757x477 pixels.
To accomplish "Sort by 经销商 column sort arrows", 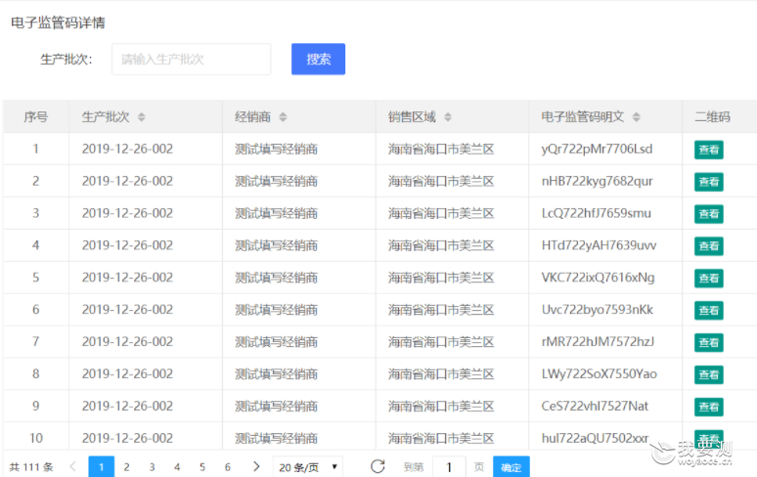I will [283, 116].
